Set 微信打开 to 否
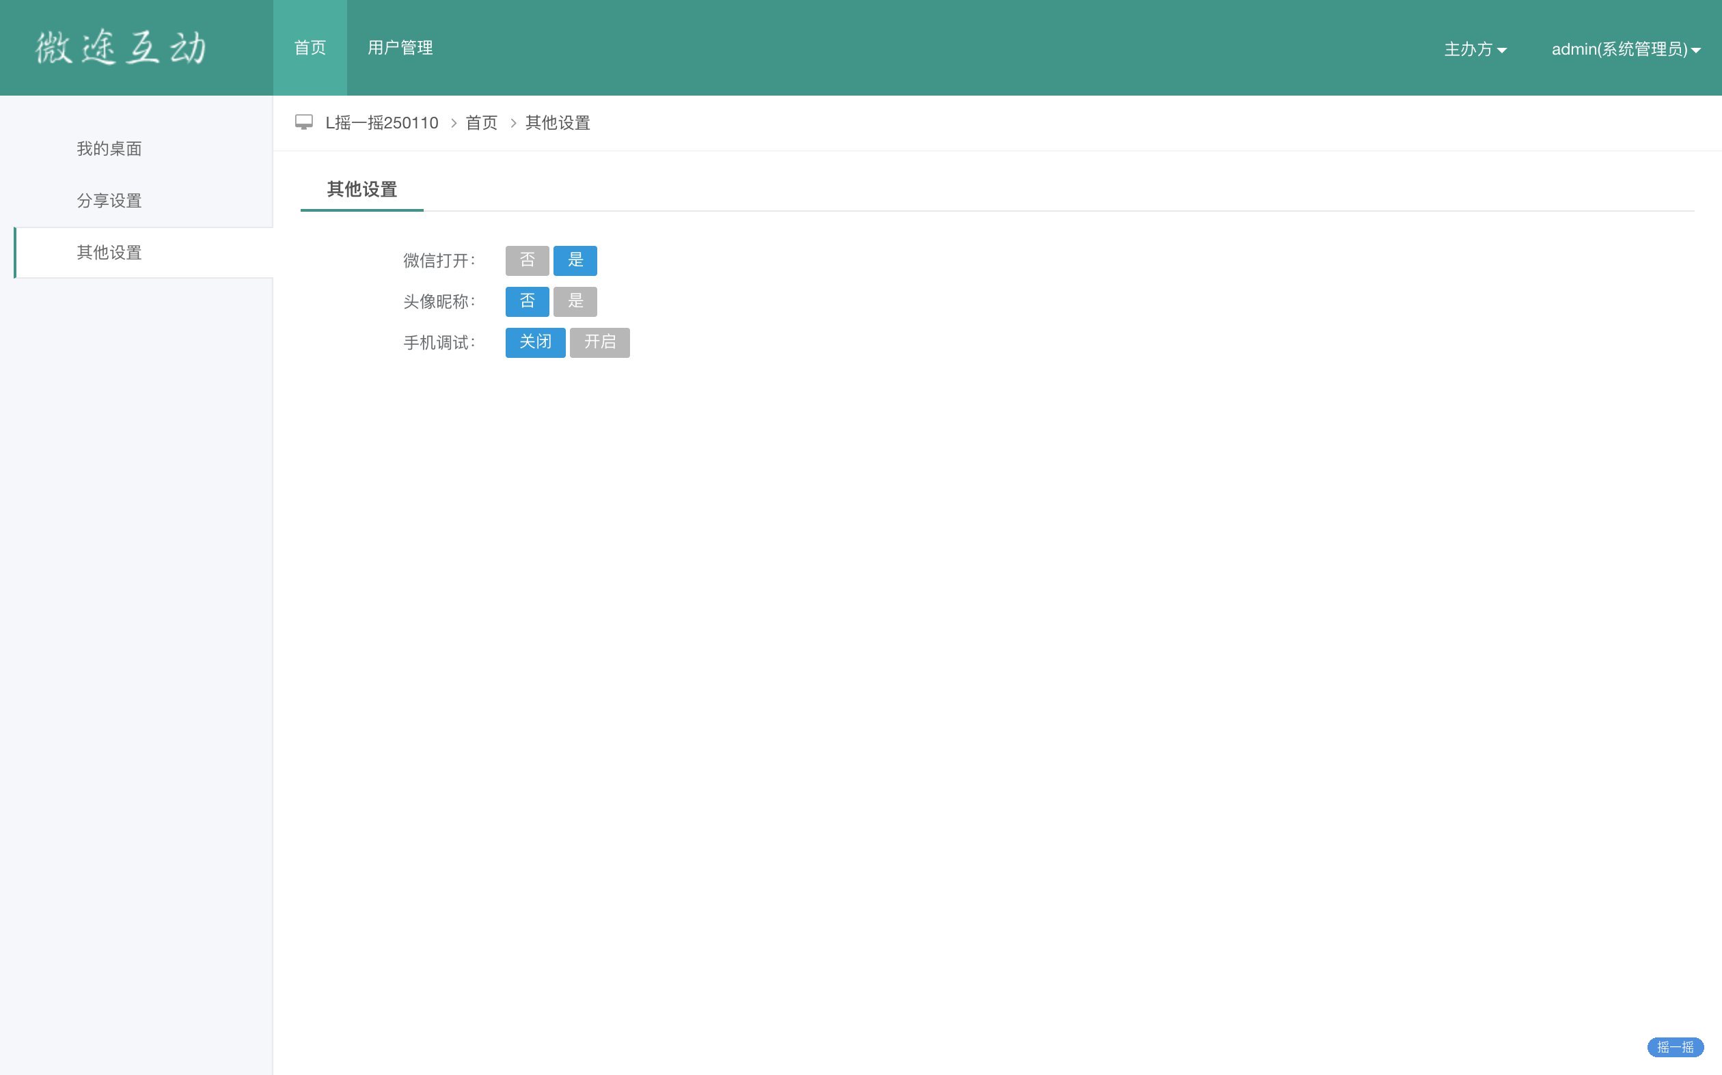Viewport: 1722px width, 1075px height. pyautogui.click(x=527, y=260)
